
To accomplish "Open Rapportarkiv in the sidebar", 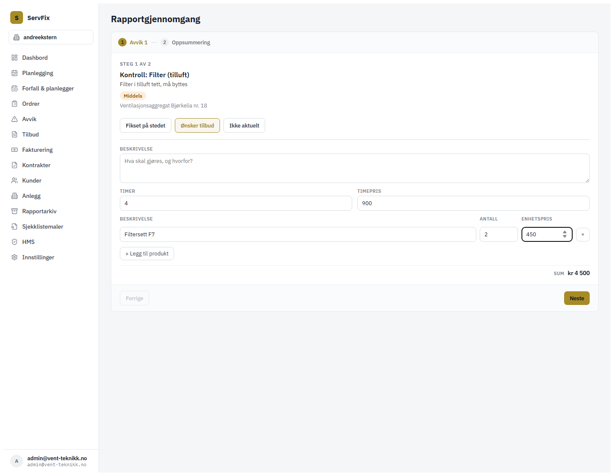I will (x=51, y=211).
